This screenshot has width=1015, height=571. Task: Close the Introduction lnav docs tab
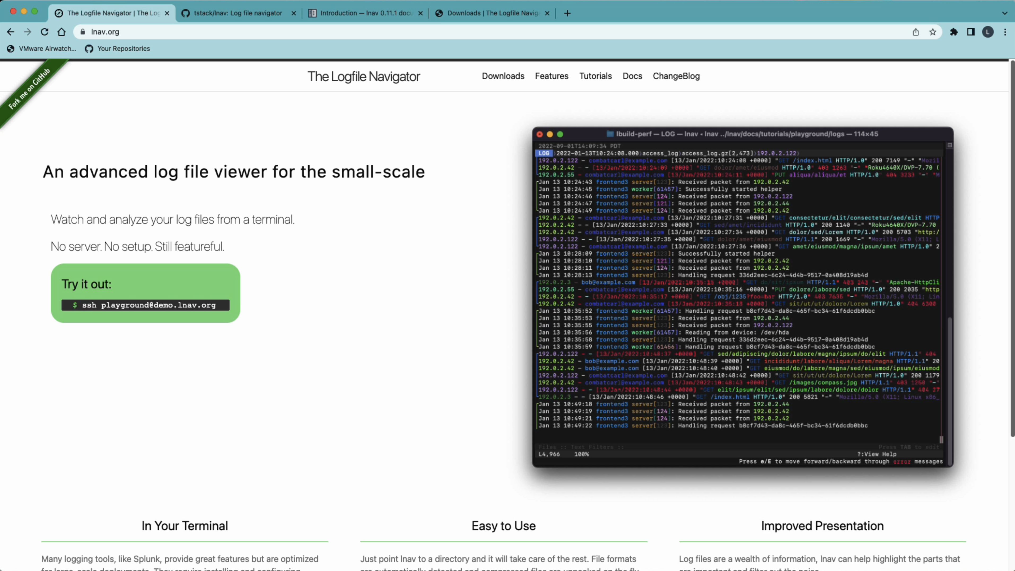[421, 13]
